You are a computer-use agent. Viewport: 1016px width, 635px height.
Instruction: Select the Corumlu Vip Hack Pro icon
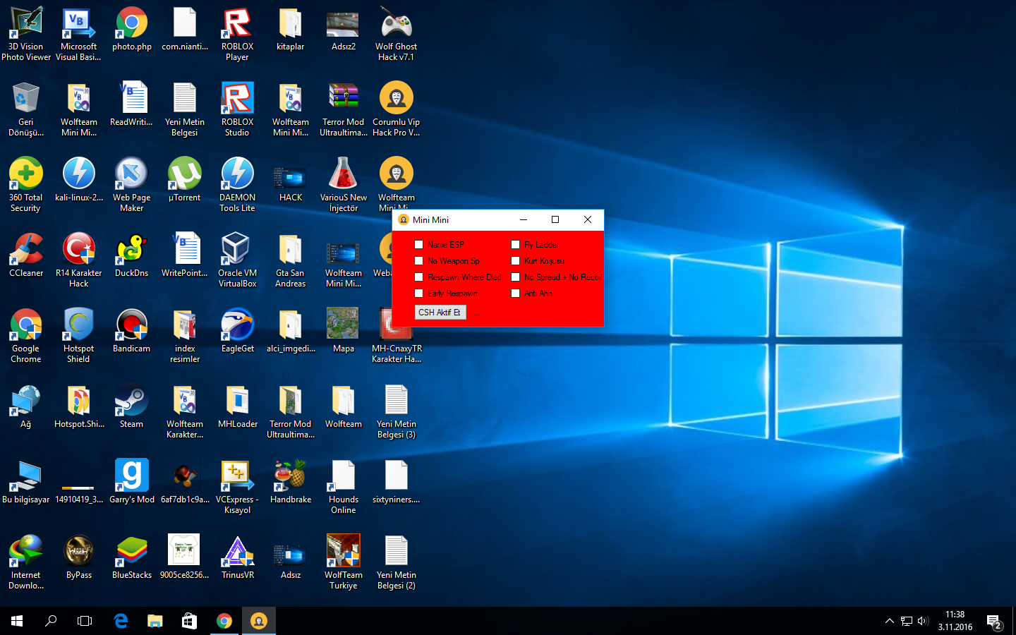tap(397, 109)
